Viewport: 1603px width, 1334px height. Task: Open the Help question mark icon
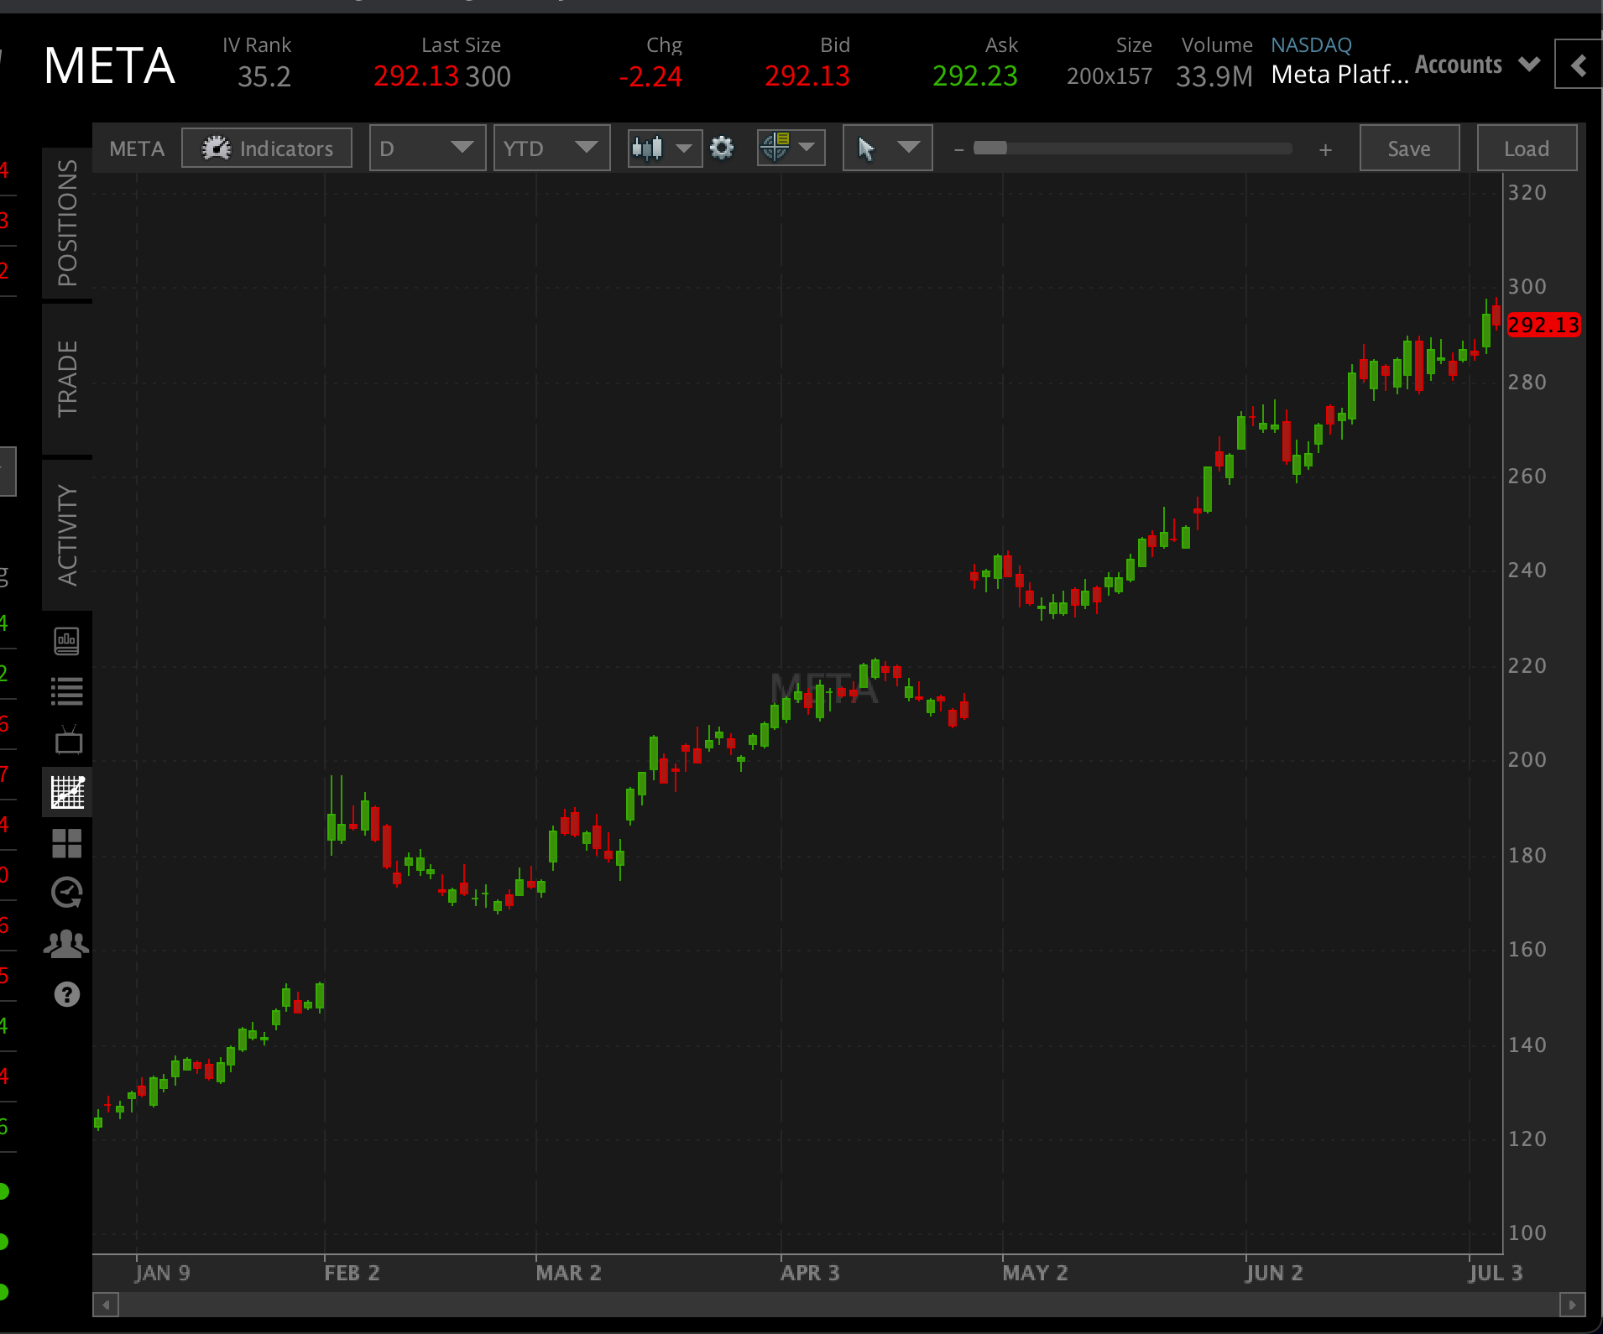click(67, 994)
